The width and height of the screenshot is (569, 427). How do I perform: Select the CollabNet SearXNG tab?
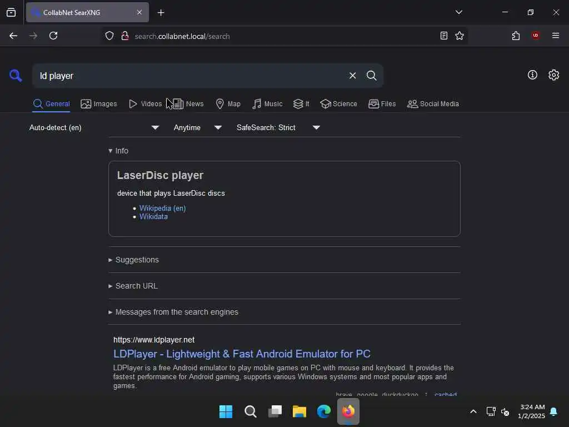[87, 12]
